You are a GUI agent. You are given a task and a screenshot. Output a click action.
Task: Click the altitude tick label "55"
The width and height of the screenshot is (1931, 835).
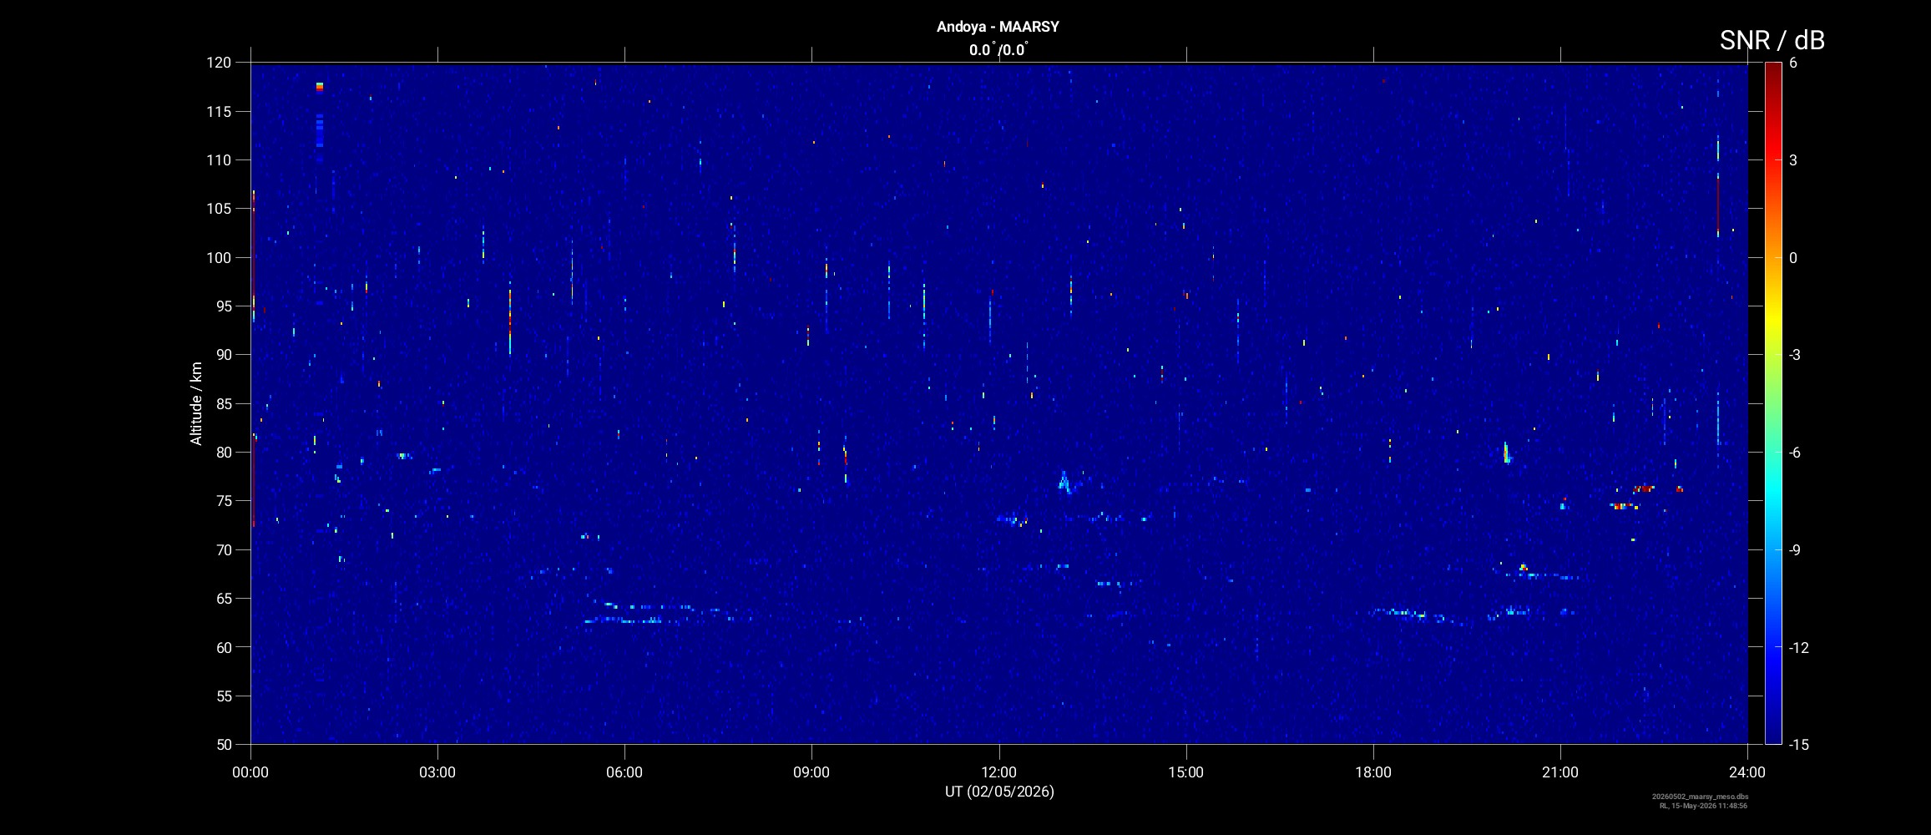(223, 696)
